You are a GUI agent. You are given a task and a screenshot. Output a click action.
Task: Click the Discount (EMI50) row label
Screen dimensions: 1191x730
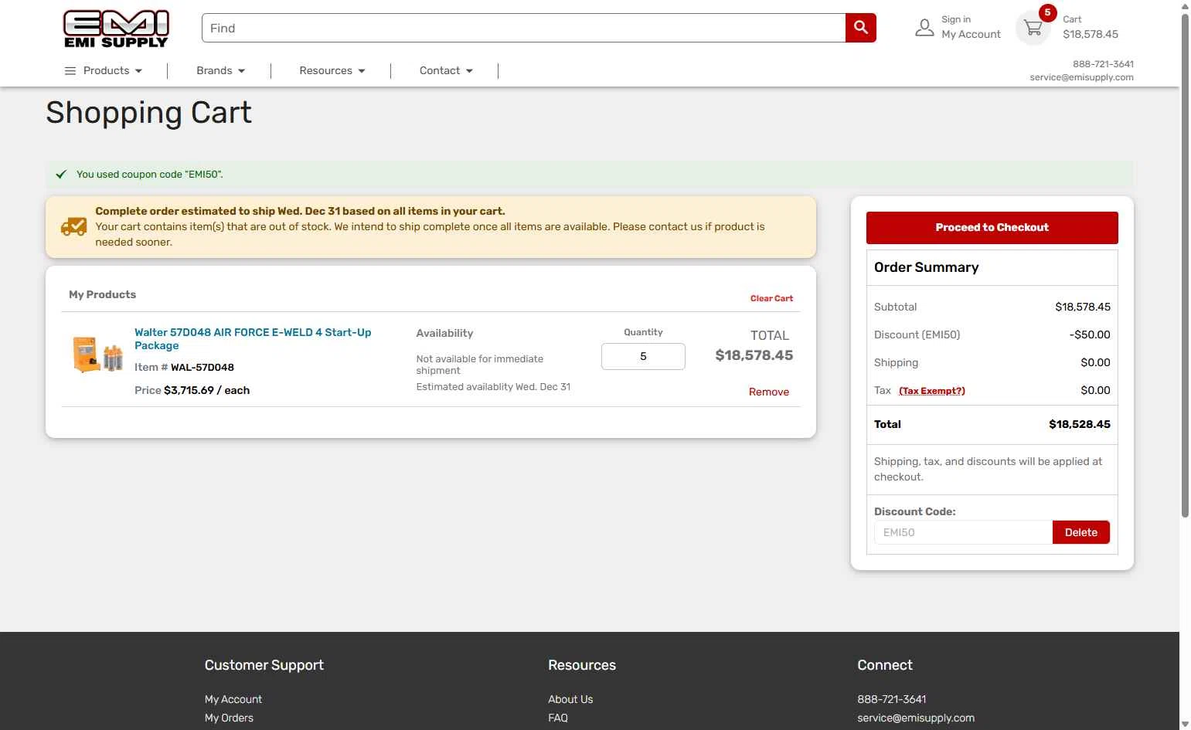(x=917, y=334)
